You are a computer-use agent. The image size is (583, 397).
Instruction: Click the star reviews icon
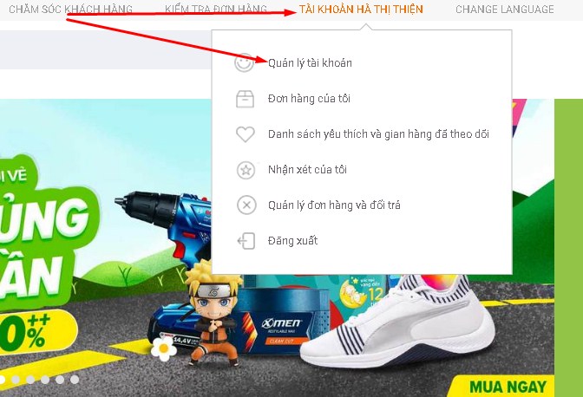point(246,170)
